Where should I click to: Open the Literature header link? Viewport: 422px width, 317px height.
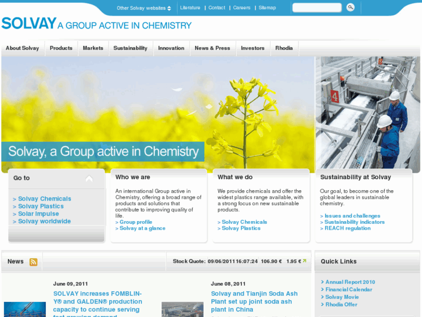190,8
